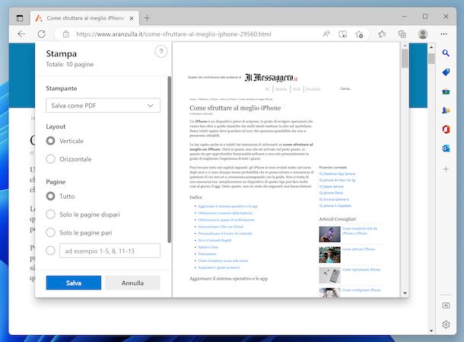Select Tutto pages option

pos(51,197)
